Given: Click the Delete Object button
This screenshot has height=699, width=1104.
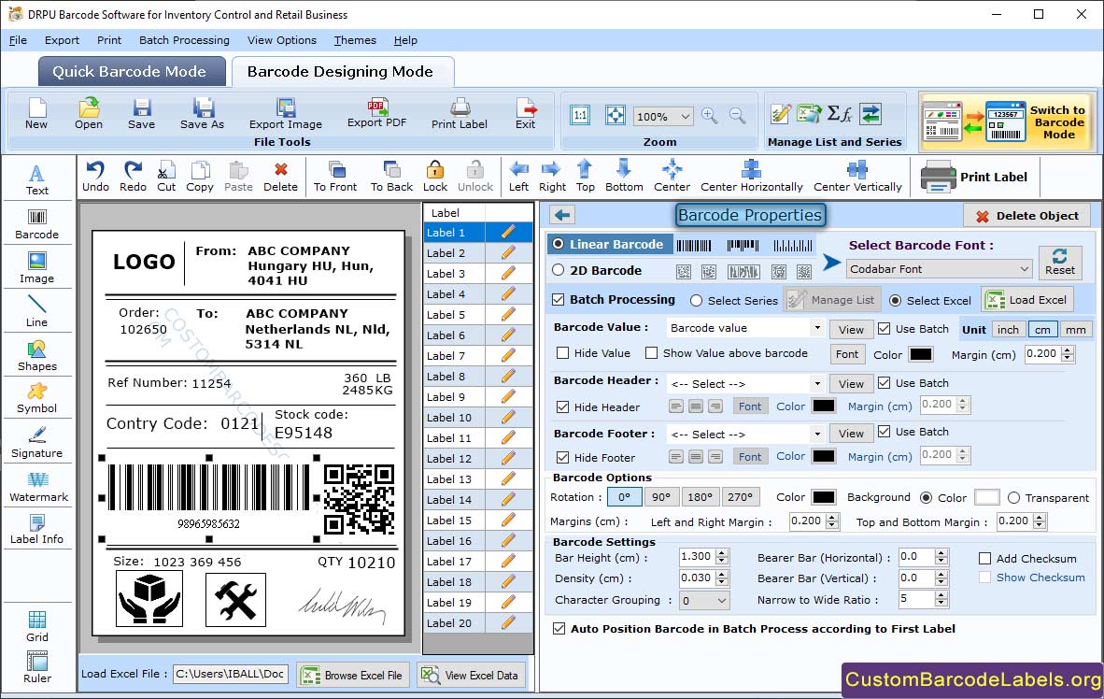Looking at the screenshot, I should point(1026,216).
